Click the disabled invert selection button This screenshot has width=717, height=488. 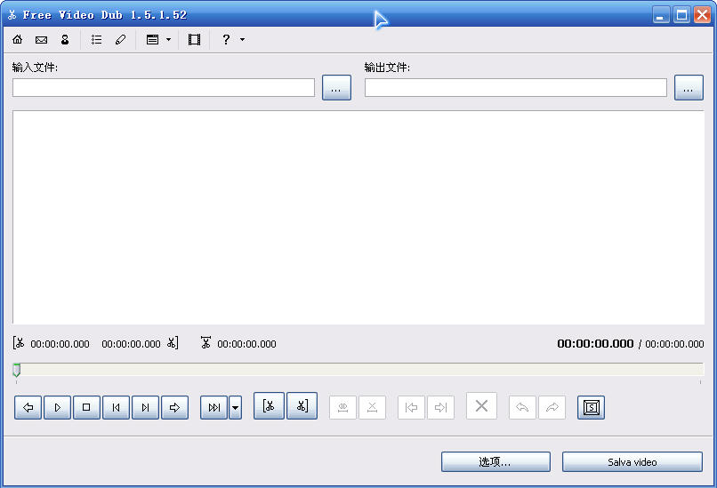343,407
